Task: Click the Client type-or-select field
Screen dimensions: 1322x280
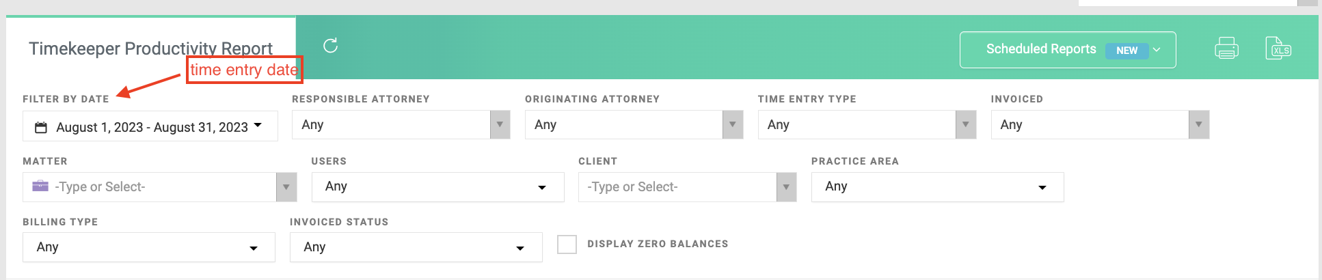Action: tap(687, 187)
